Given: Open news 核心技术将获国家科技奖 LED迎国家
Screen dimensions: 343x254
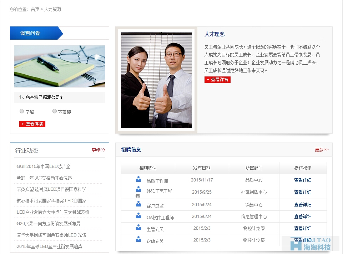Looking at the screenshot, I should pos(51,201).
